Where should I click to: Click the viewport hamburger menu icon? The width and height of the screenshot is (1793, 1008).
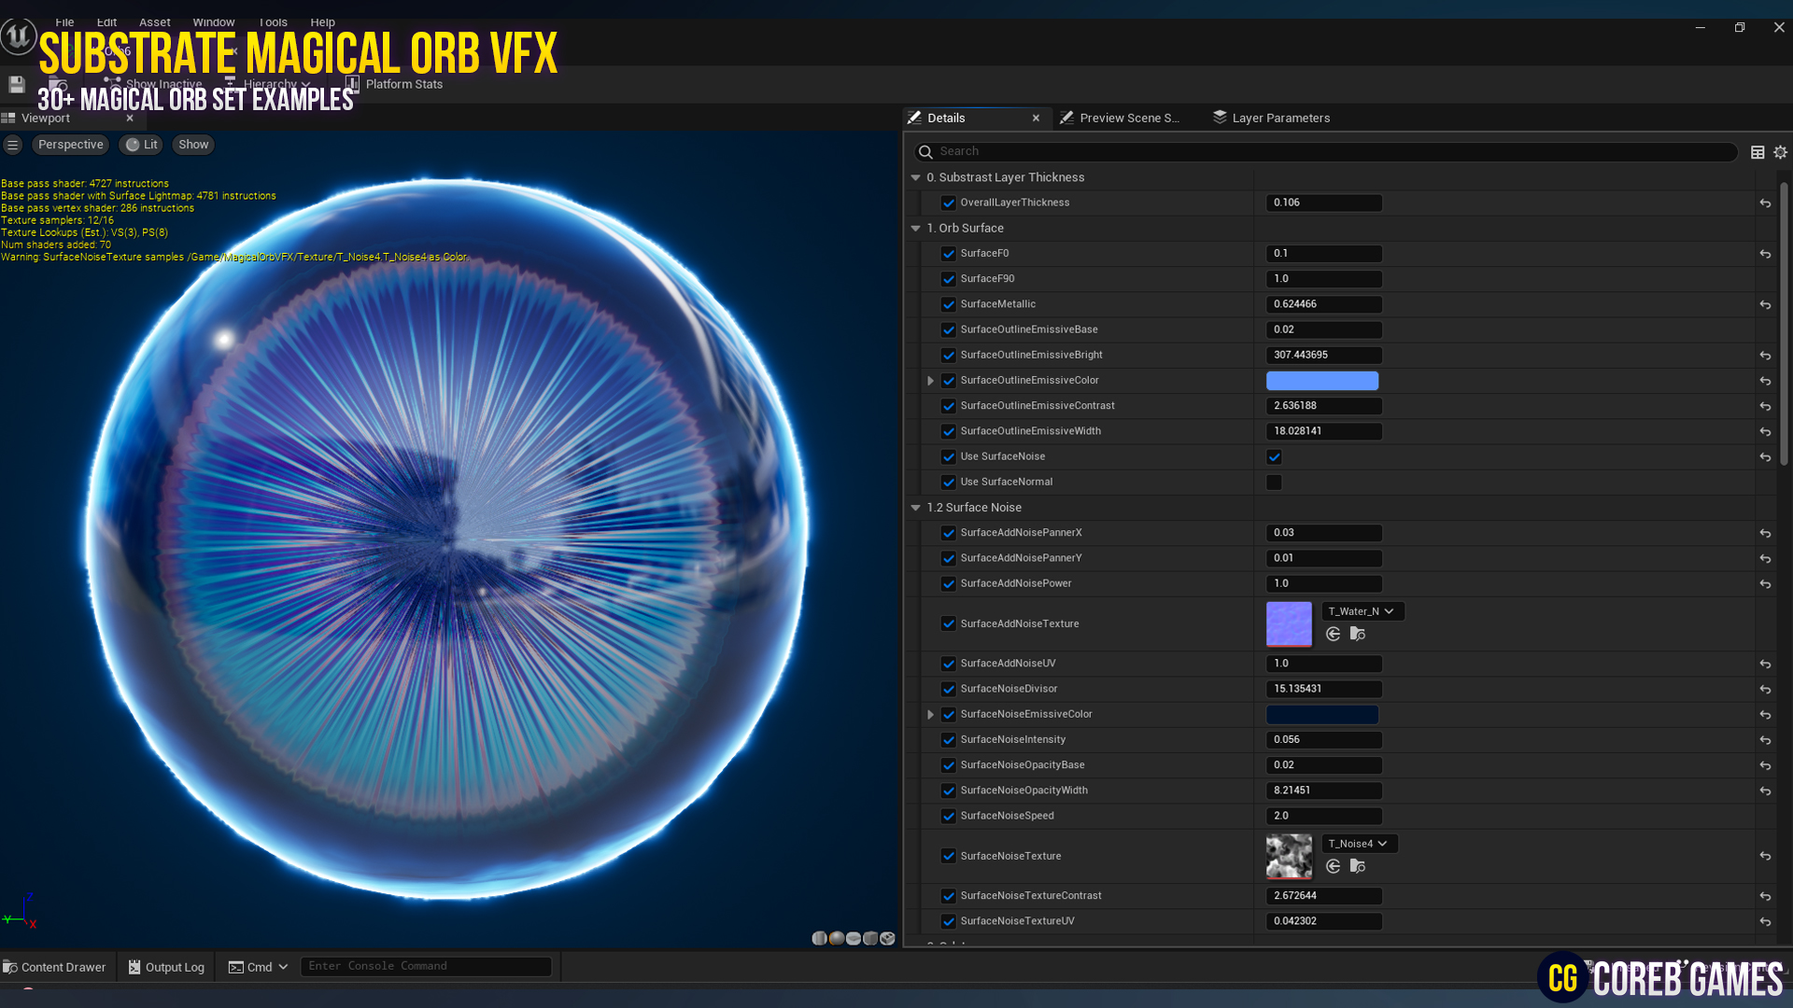[x=13, y=144]
